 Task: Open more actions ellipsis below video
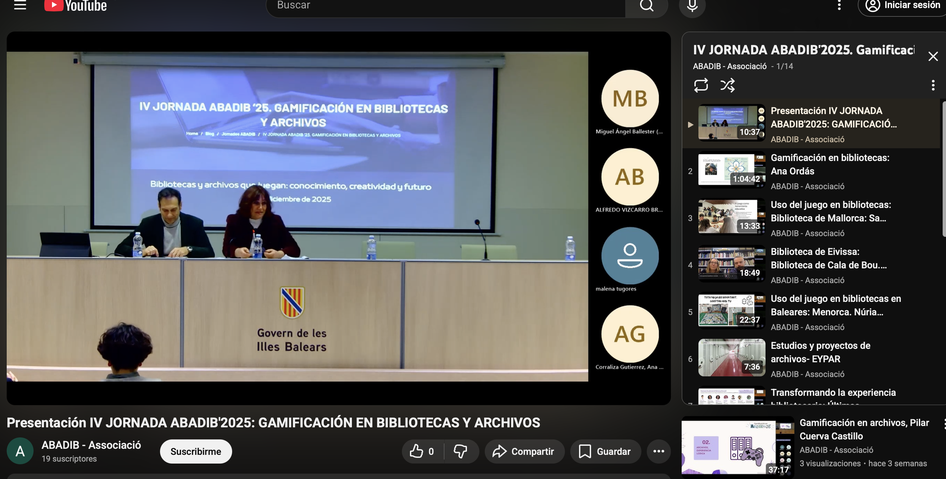[659, 451]
